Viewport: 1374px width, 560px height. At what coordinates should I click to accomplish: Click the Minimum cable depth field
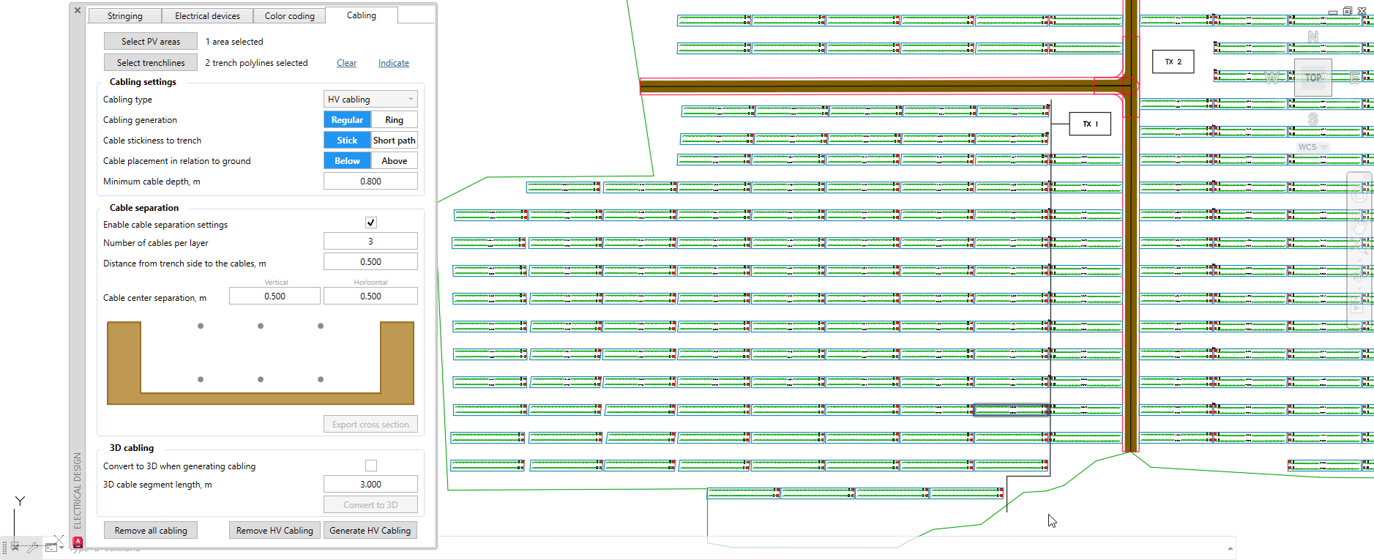click(370, 182)
